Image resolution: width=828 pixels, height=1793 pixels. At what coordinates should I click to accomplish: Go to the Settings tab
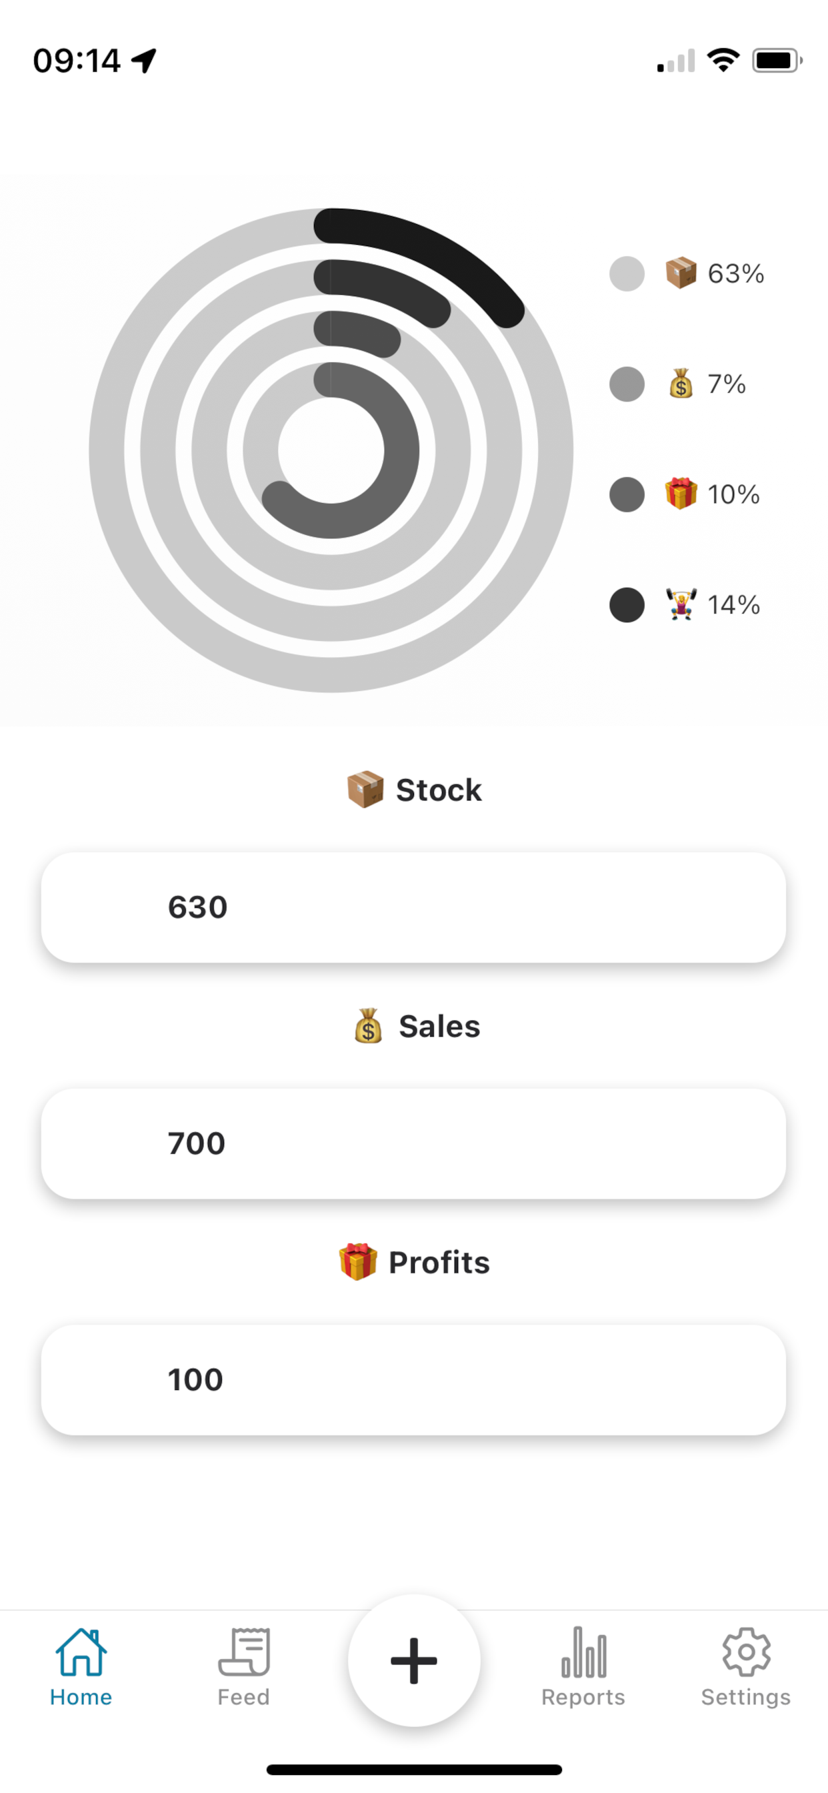click(x=745, y=1666)
